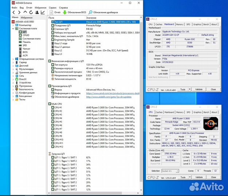Open the graph chart toolbar icon
This screenshot has width=228, height=196.
(43, 12)
